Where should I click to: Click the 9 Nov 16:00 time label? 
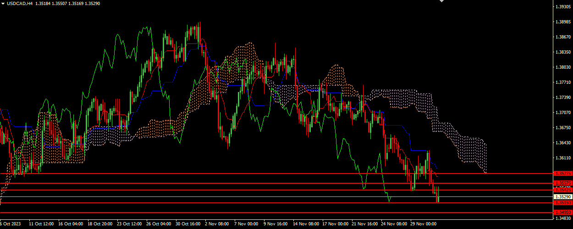(276, 225)
